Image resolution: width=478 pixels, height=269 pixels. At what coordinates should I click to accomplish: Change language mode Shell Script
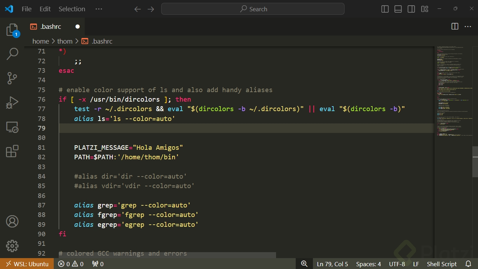[442, 264]
